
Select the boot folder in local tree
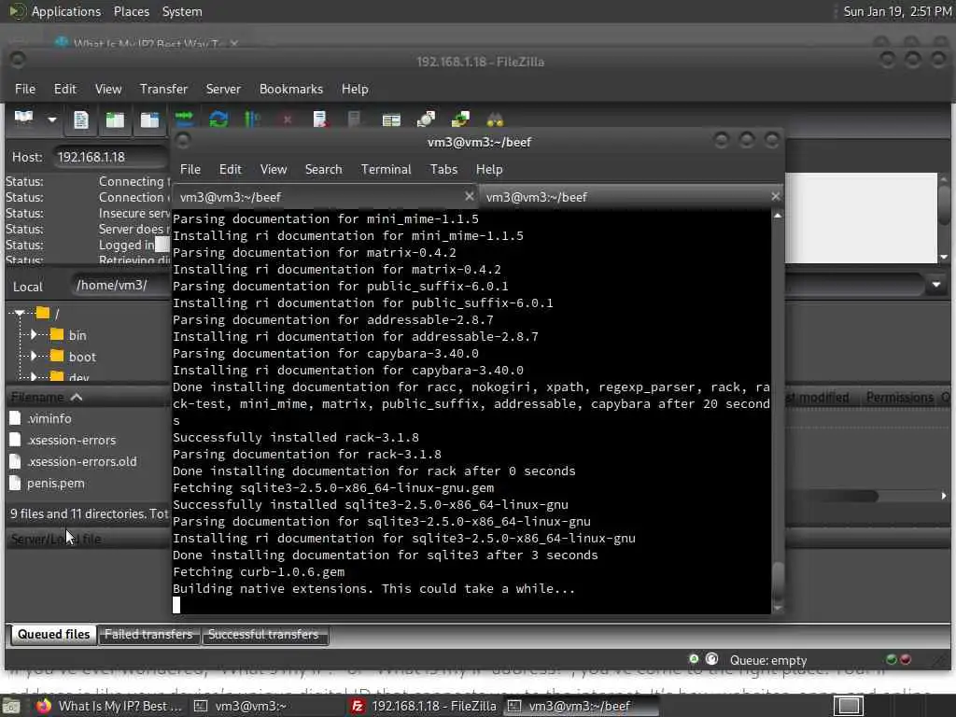82,357
